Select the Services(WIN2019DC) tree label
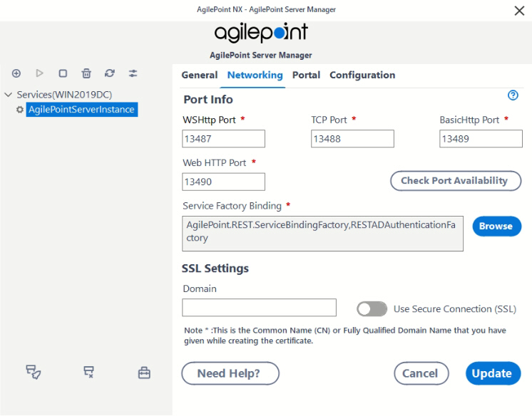The image size is (532, 416). 64,95
